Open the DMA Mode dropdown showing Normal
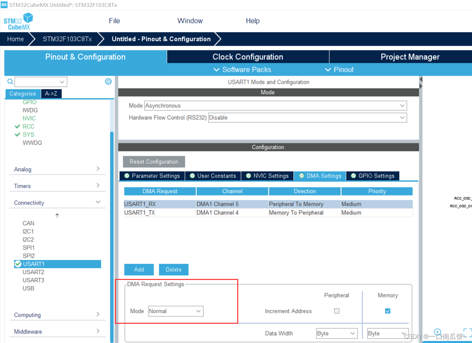 tap(176, 311)
